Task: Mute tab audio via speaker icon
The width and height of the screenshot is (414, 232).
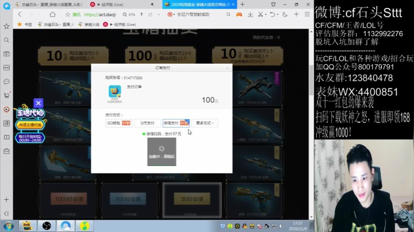Action: (x=152, y=5)
